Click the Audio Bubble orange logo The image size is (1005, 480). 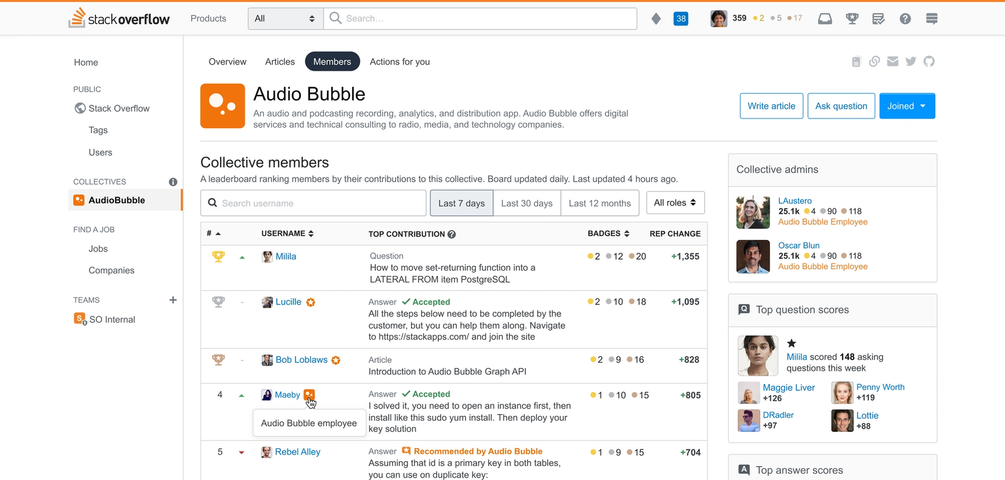223,106
